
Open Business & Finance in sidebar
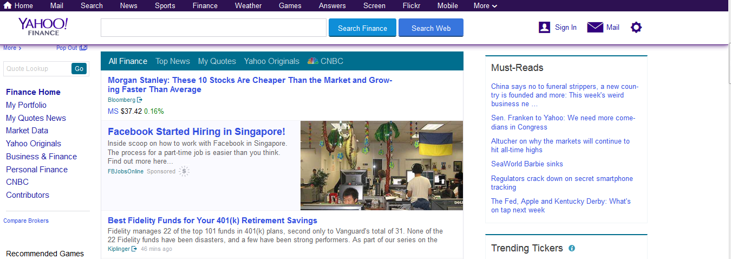(x=41, y=157)
